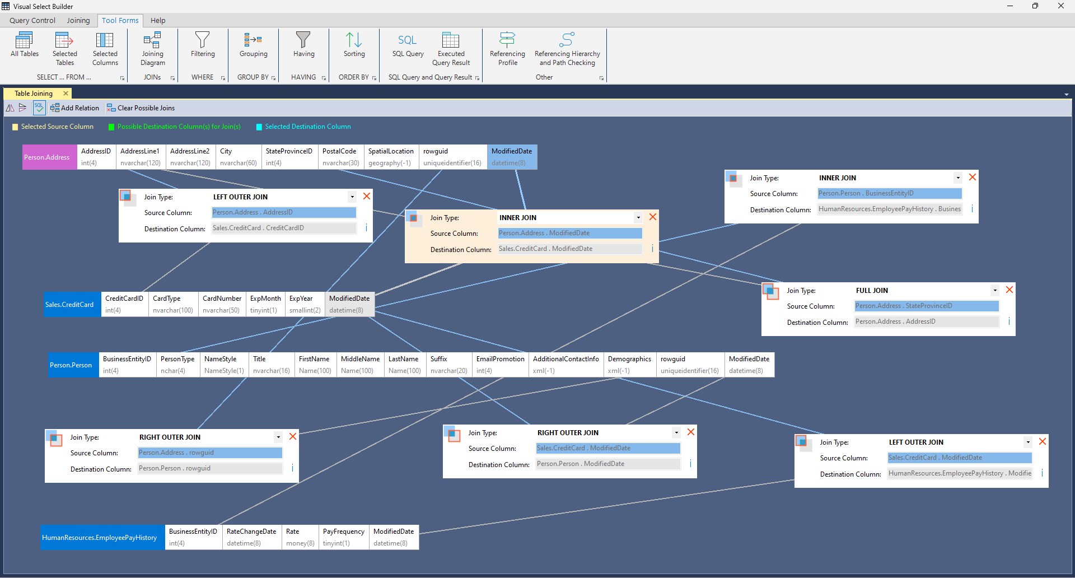Viewport: 1075px width, 578px height.
Task: Open Join Type dropdown for the EmployeePayHistory.ModifiedDate destination join
Action: [1028, 442]
